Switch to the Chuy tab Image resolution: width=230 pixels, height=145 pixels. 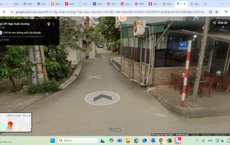click(x=126, y=4)
